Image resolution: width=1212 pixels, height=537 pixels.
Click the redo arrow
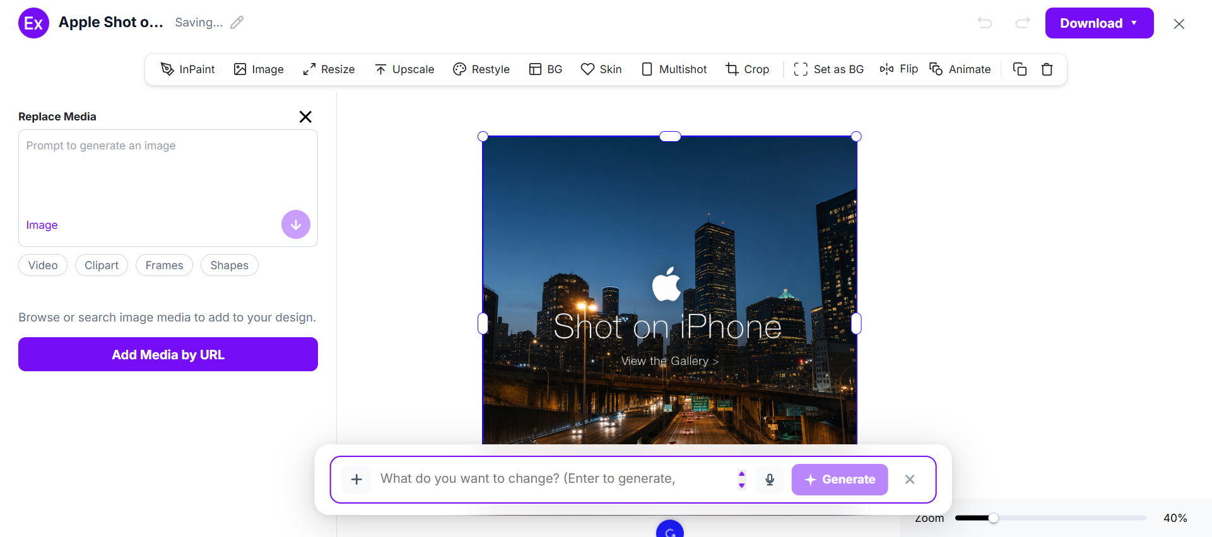(1023, 23)
